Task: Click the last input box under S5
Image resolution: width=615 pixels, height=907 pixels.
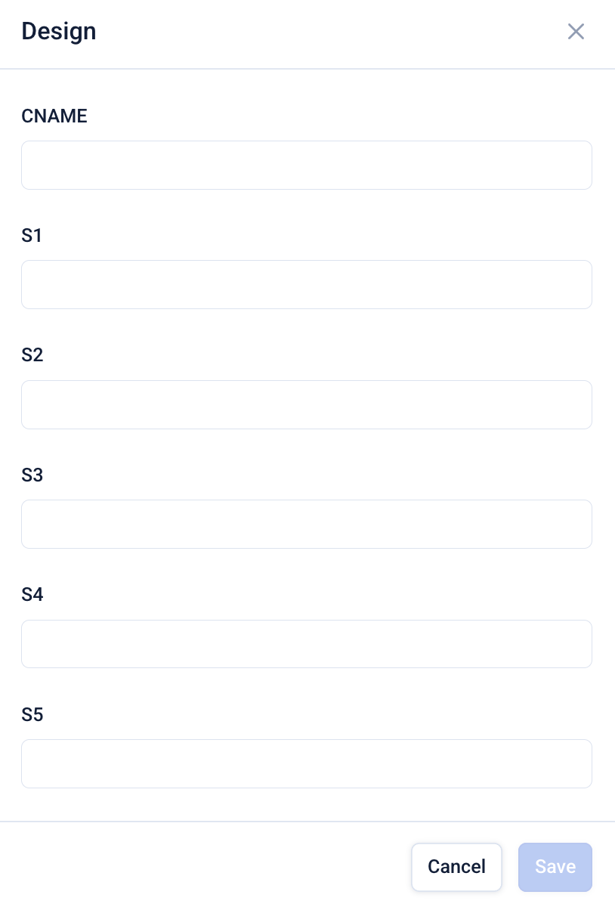Action: (x=306, y=763)
